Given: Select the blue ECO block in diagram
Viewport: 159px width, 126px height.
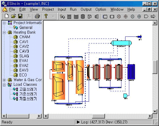Looking at the screenshot, I should [131, 72].
